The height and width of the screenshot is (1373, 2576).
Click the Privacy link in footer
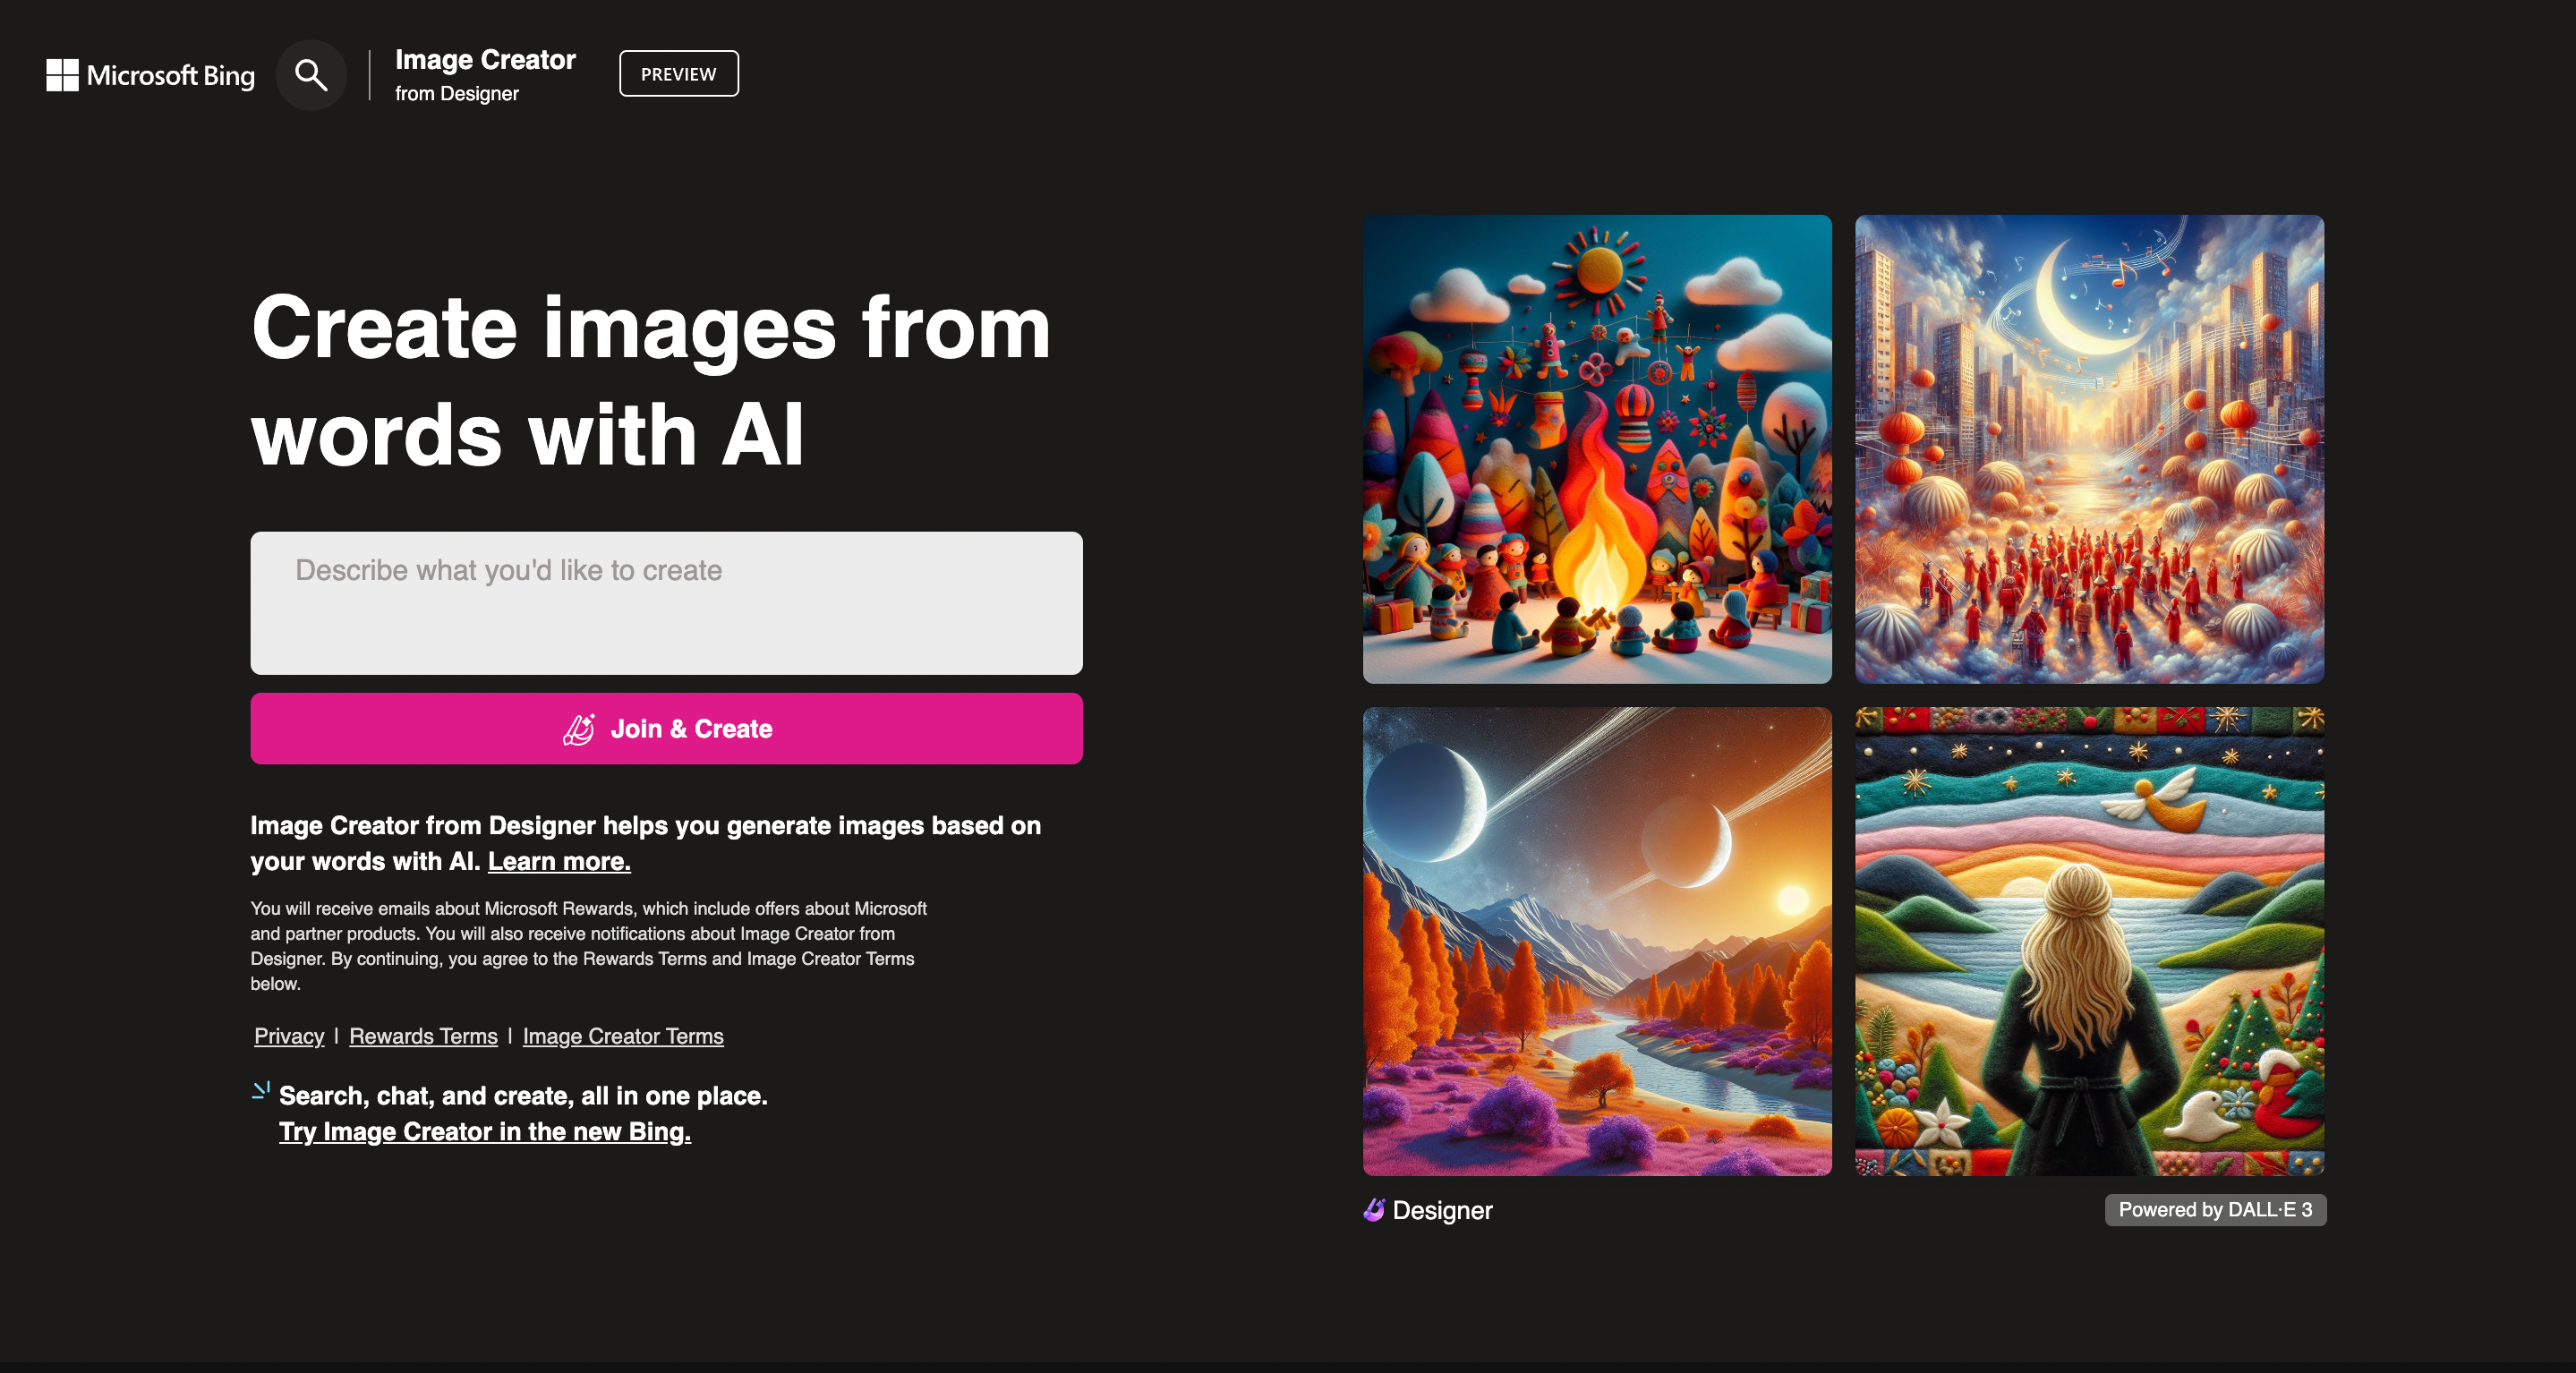click(x=288, y=1036)
